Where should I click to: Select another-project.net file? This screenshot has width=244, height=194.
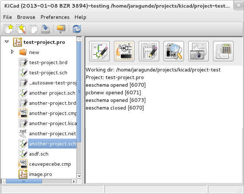[52, 133]
